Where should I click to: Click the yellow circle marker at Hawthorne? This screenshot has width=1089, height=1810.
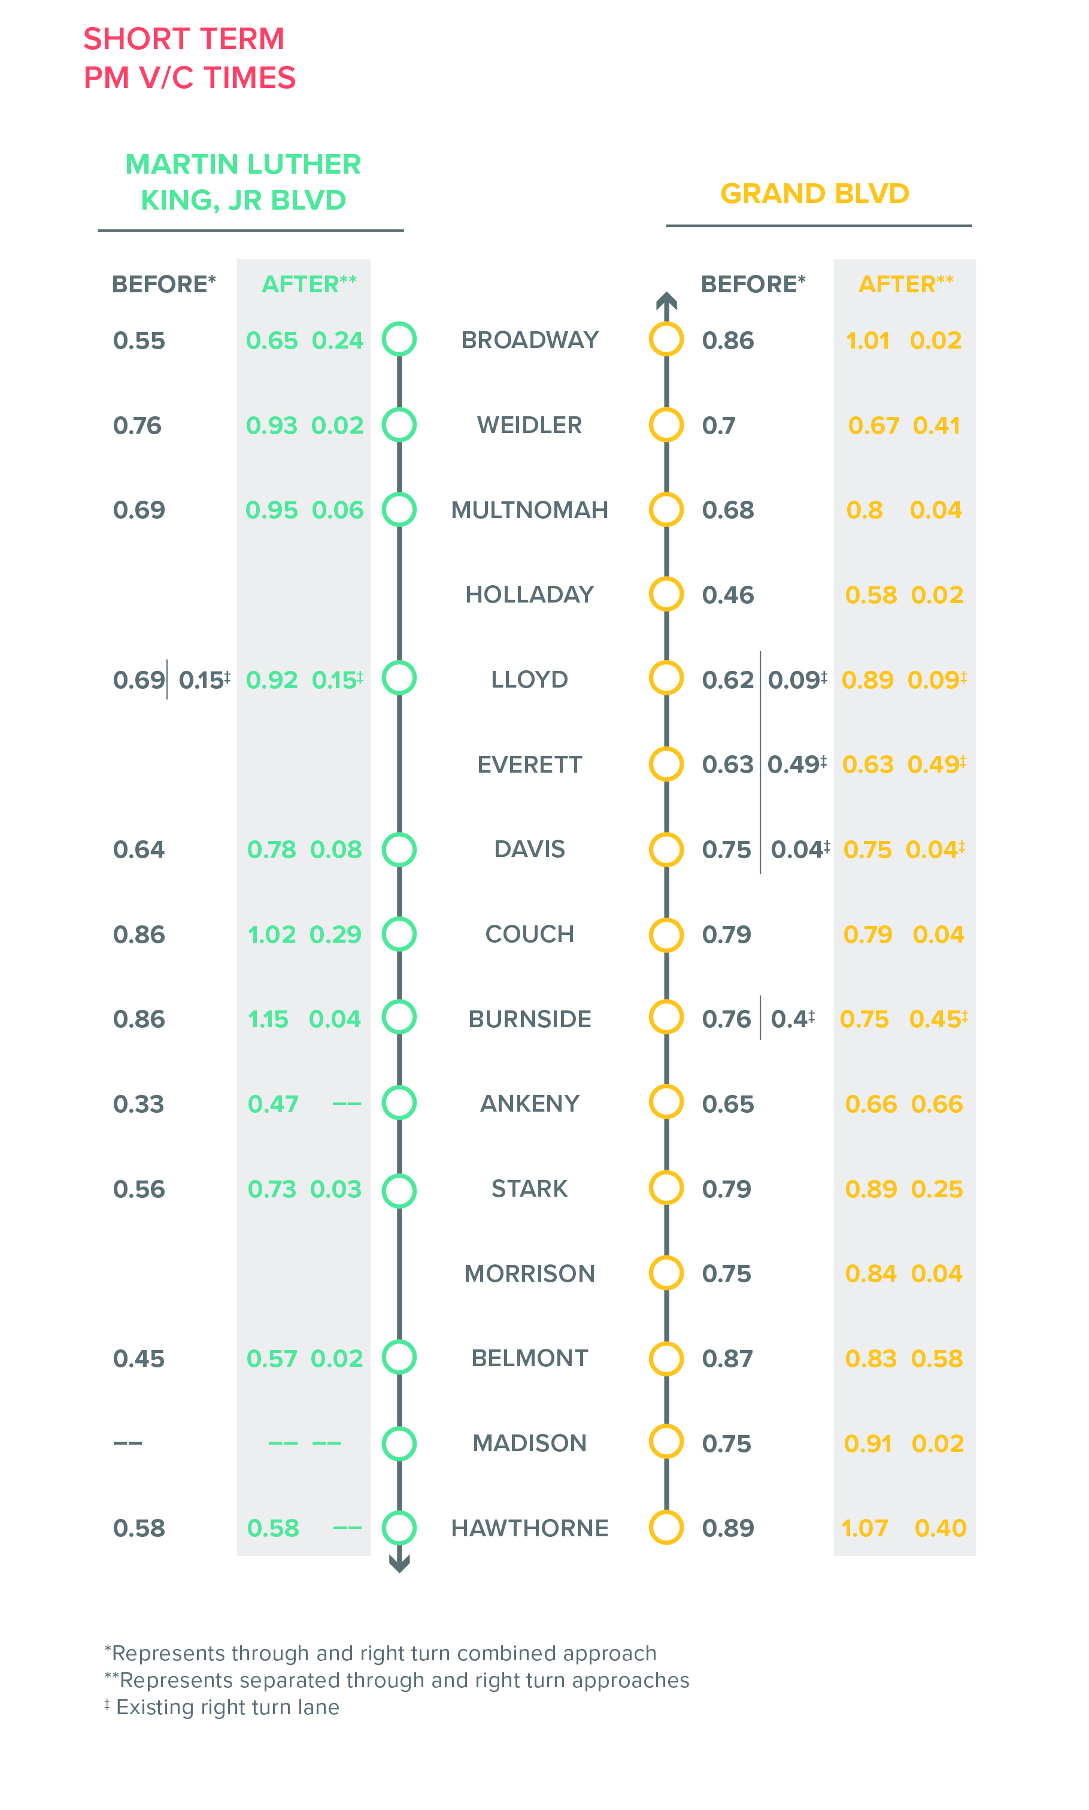pyautogui.click(x=666, y=1527)
